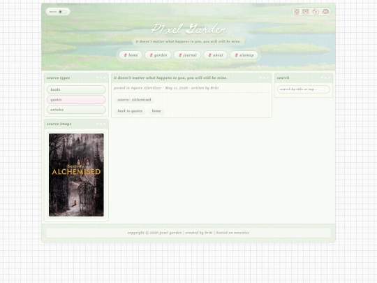Select books under source types
This screenshot has height=283, width=377.
[x=76, y=89]
